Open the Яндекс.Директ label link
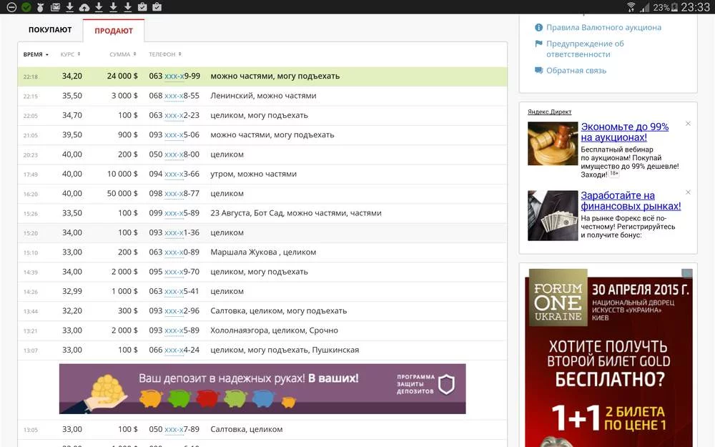 [x=549, y=112]
